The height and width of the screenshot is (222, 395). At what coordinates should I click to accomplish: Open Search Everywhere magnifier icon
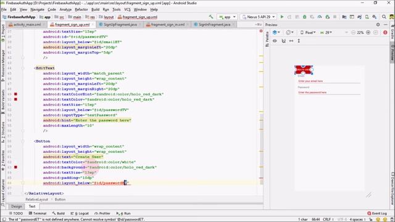coord(384,17)
